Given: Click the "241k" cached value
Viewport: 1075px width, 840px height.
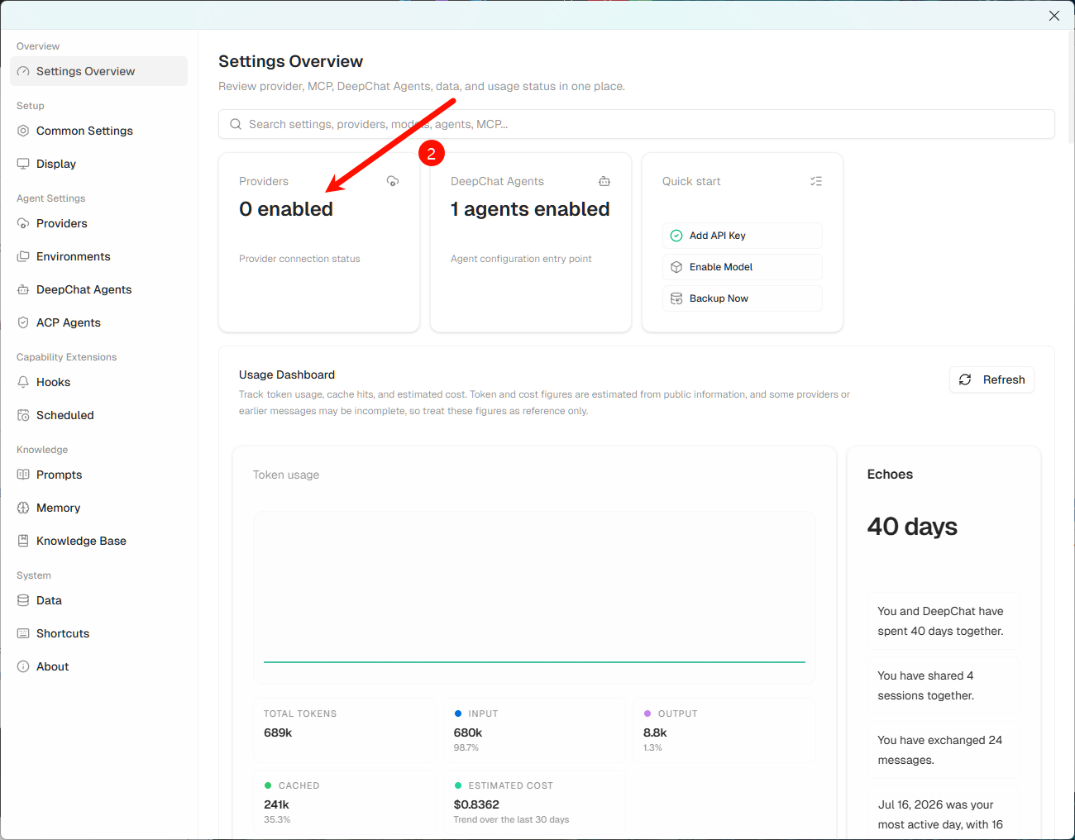Looking at the screenshot, I should pyautogui.click(x=276, y=804).
